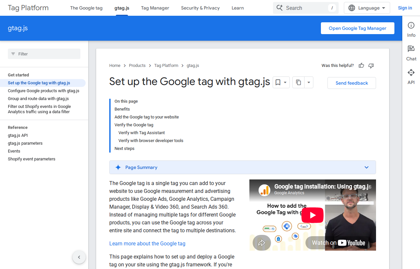Open video in Watch on YouTube
Screen dimensions: 420x269
pos(339,243)
